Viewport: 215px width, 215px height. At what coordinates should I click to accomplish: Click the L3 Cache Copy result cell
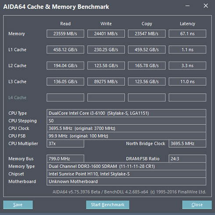click(147, 81)
